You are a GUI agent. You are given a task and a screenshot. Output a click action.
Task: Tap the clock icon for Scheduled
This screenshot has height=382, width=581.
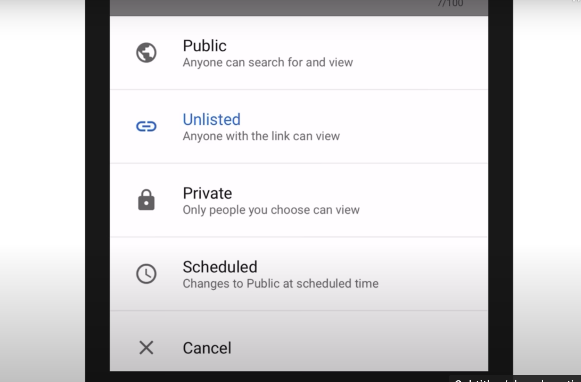(146, 274)
